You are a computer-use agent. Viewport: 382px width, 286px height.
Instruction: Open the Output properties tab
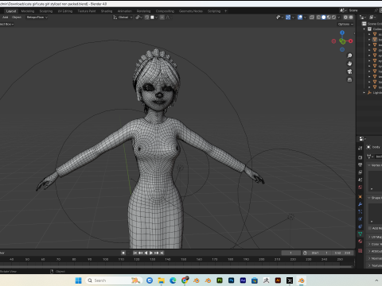pos(360,164)
